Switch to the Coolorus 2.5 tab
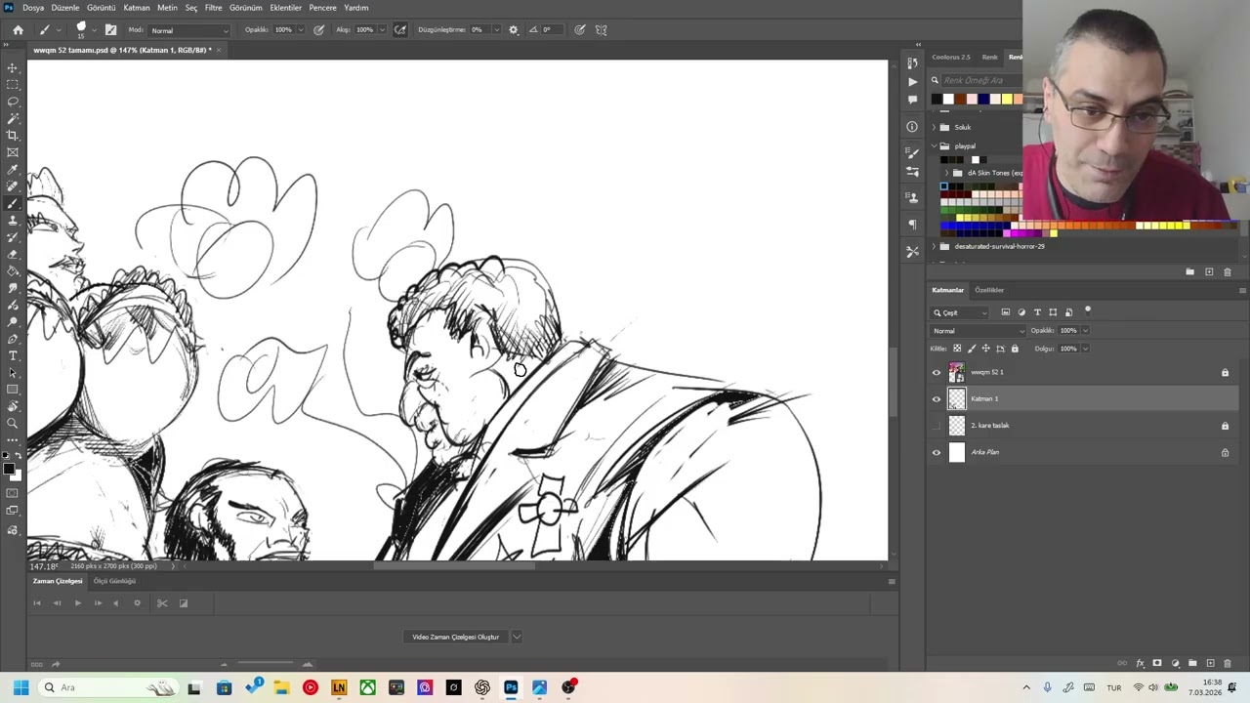Viewport: 1250px width, 703px height. pyautogui.click(x=950, y=58)
